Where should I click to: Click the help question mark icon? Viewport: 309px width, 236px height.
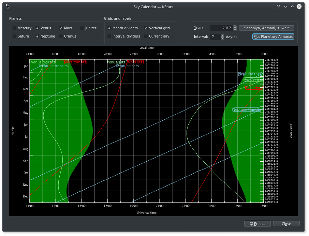tap(278, 6)
